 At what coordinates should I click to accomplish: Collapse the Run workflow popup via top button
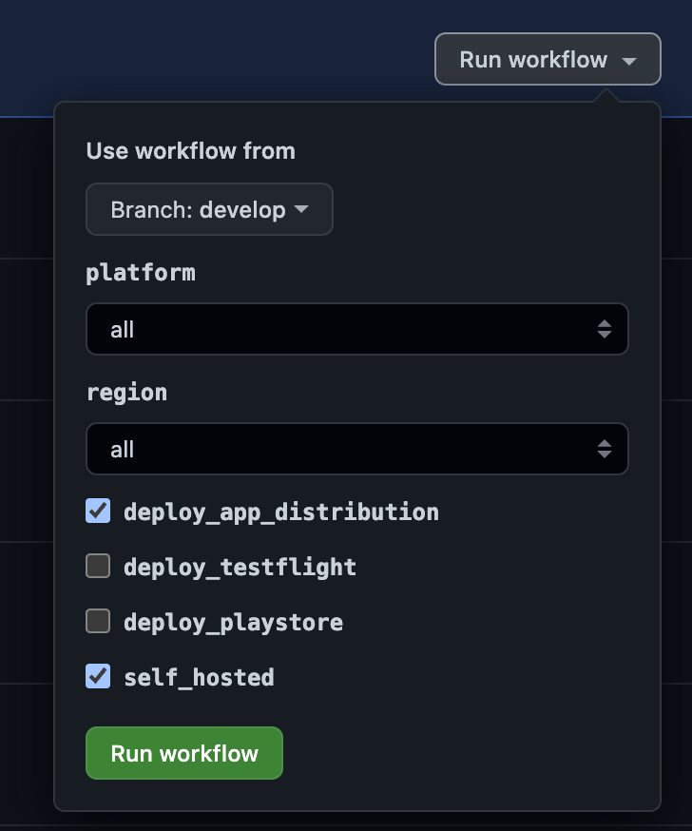547,60
